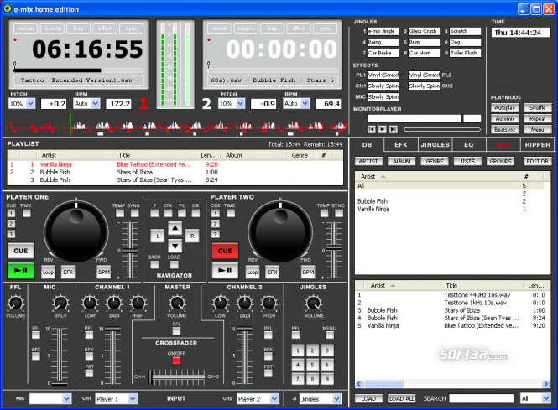Click CUE button on Player One
Screen dimensions: 558x410
pos(21,251)
